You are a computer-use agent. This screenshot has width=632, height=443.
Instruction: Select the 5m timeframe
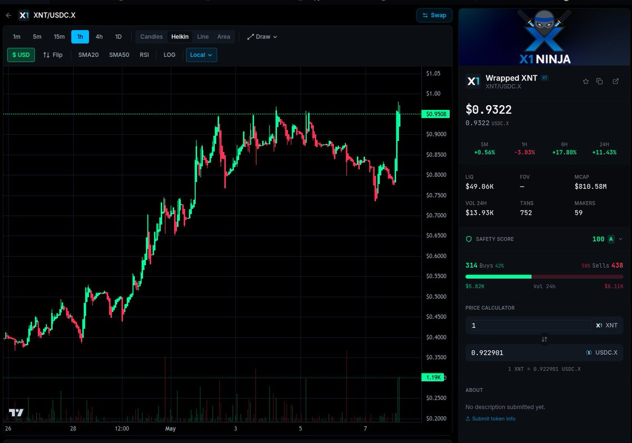(37, 37)
